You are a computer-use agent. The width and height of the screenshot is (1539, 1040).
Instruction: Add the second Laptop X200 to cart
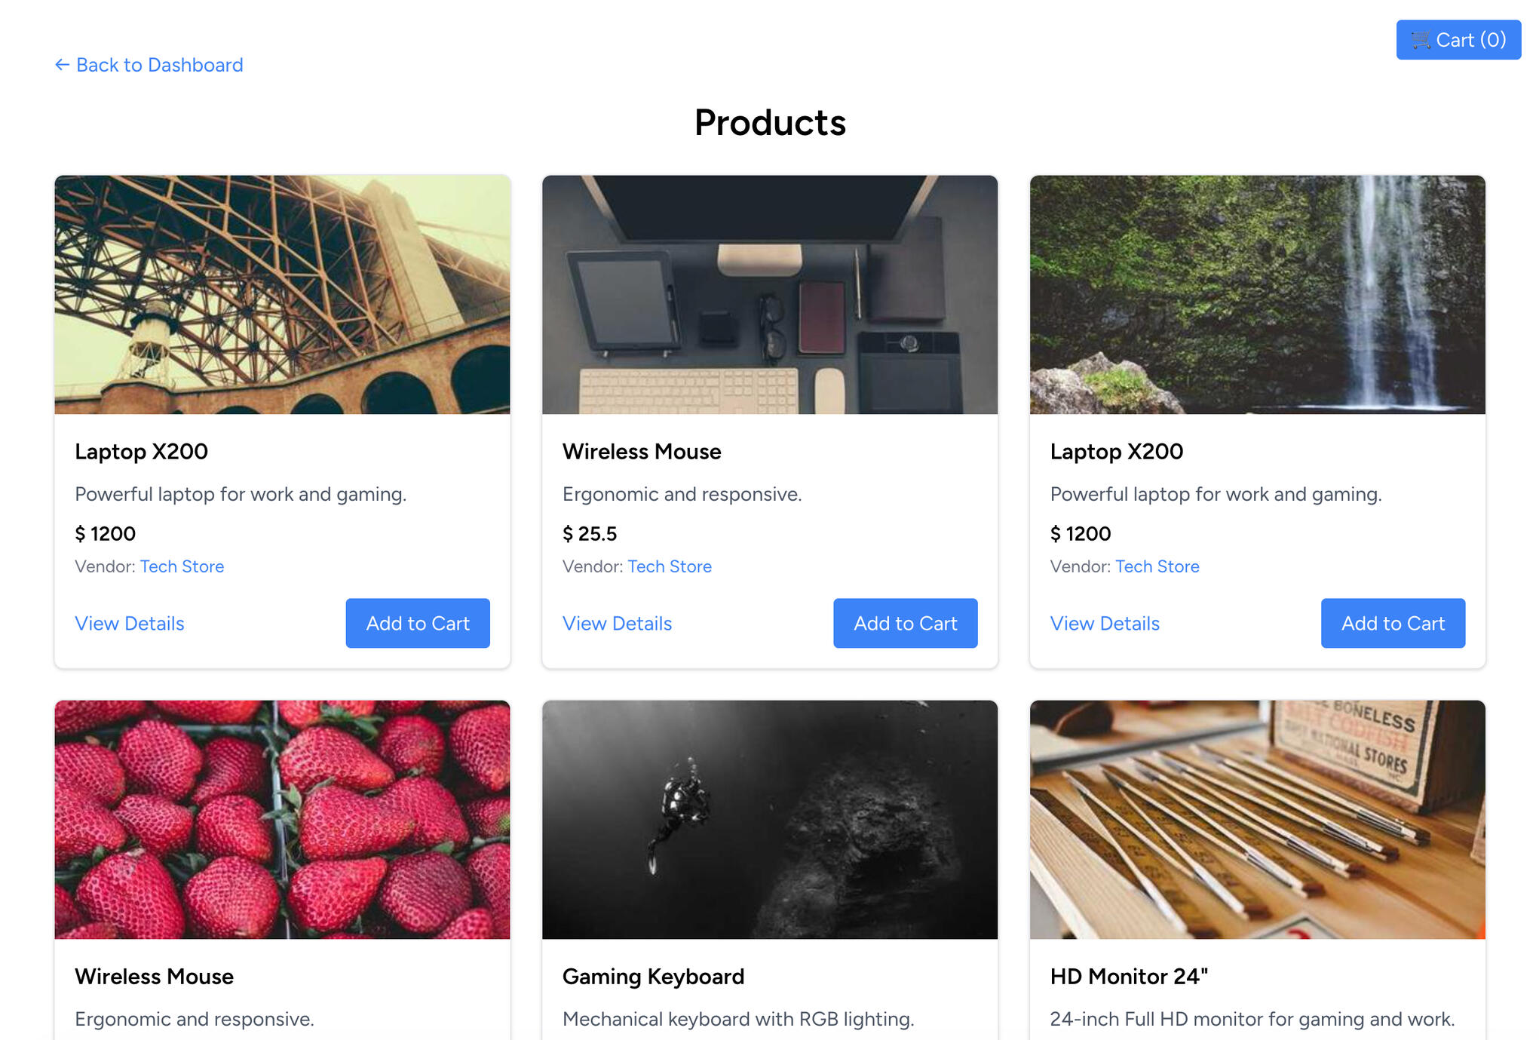(1393, 623)
